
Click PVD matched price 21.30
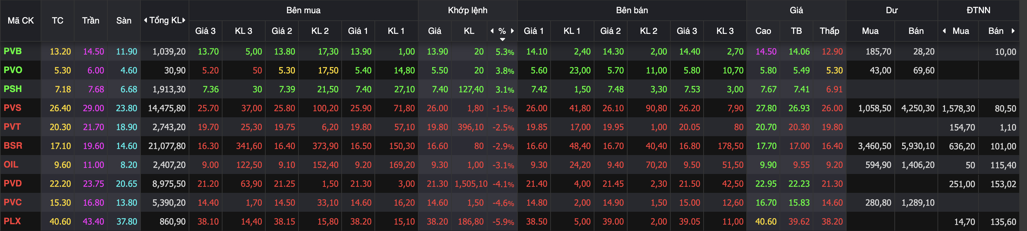click(437, 184)
